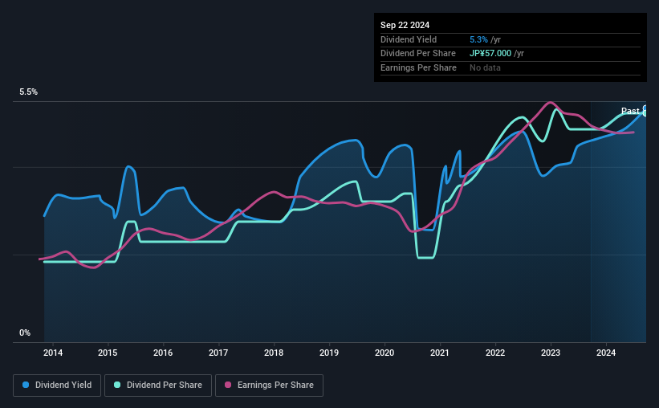The width and height of the screenshot is (659, 408).
Task: Click the 2018 x-axis label
Action: tap(274, 353)
